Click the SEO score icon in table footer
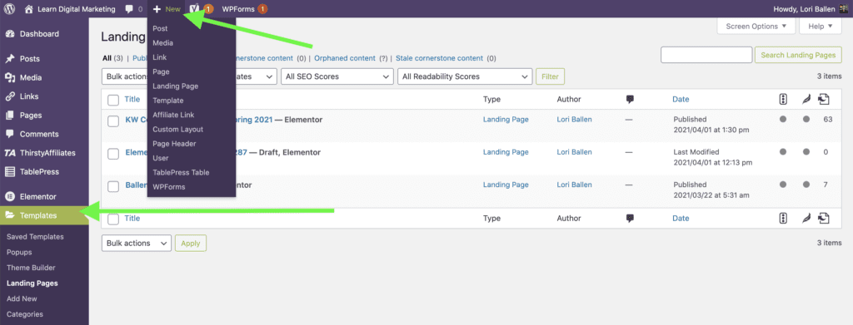 [783, 218]
